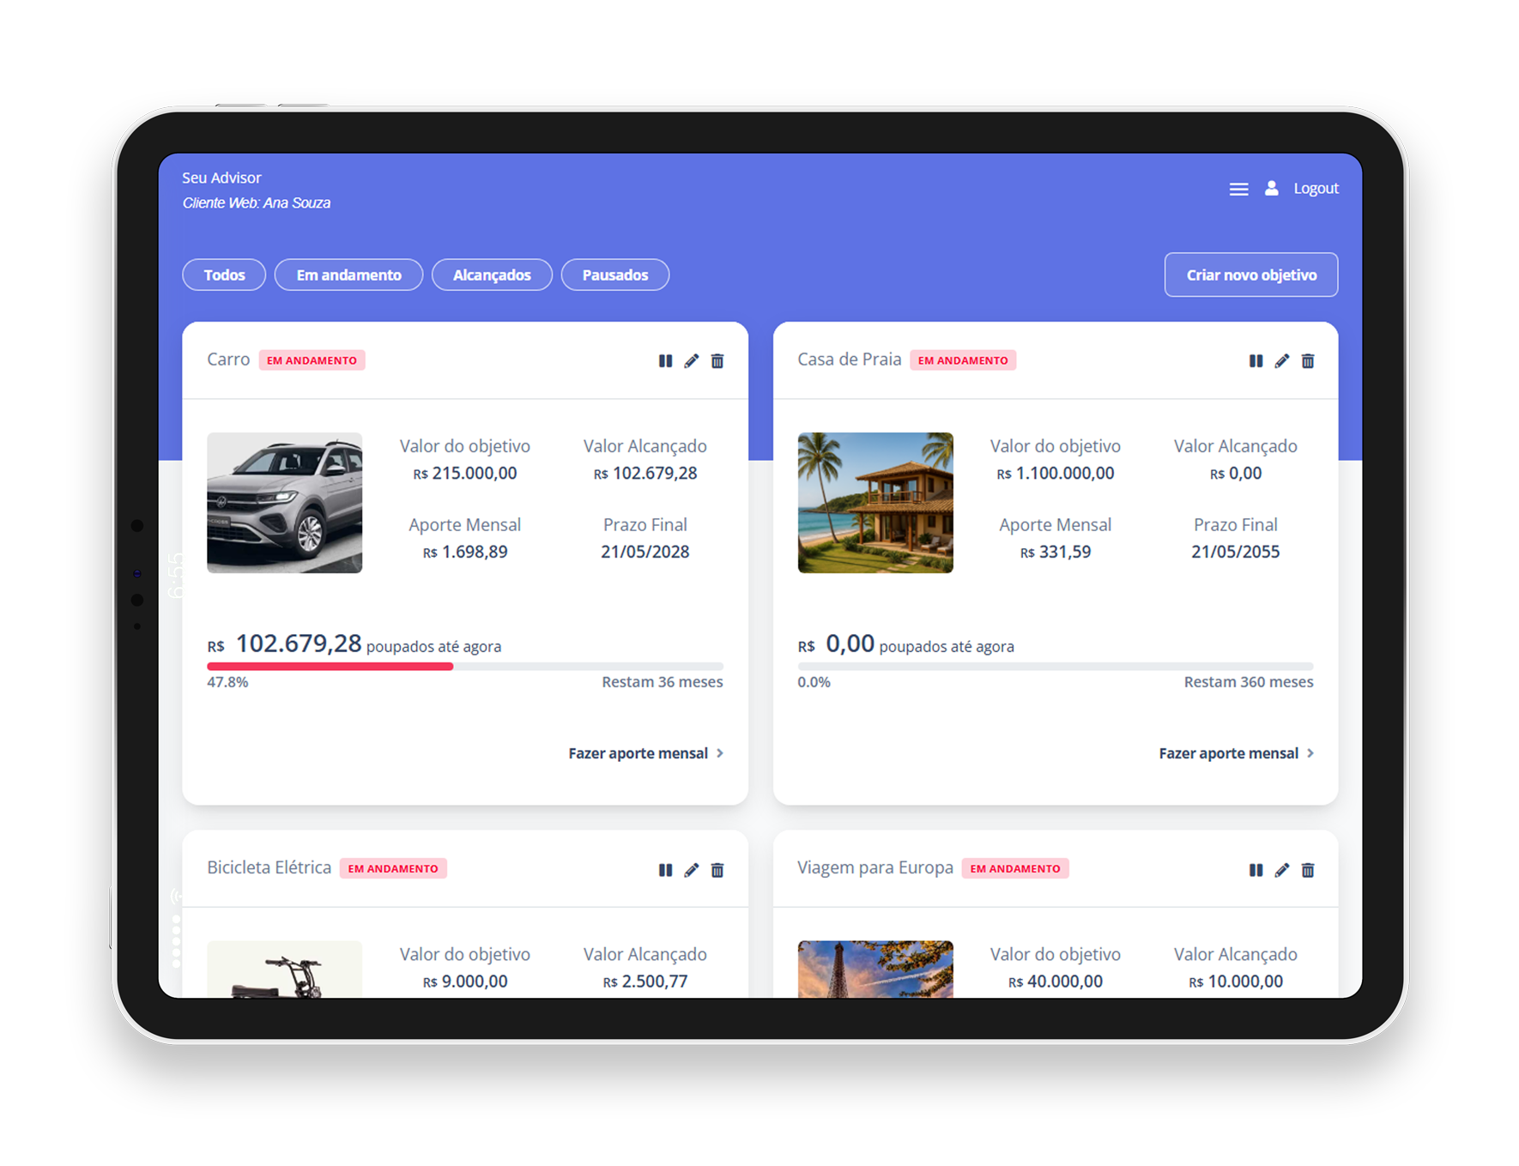The image size is (1519, 1166).
Task: Edit the Bicicleta Elétrica goal
Action: (691, 870)
